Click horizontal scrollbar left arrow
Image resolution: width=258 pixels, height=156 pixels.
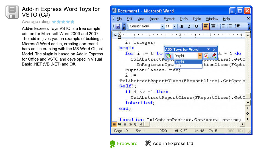[x=141, y=124]
